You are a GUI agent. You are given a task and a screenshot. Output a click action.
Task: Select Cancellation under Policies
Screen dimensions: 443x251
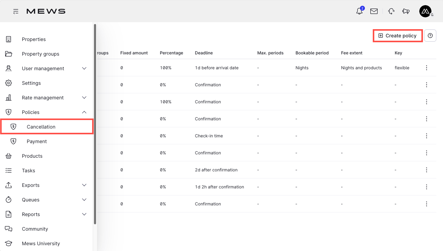tap(47, 127)
